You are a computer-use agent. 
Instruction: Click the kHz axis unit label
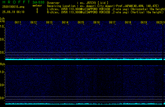point(2,21)
